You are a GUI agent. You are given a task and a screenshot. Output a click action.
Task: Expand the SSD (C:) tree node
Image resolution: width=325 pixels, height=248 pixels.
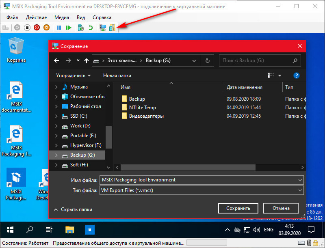[x=56, y=116]
